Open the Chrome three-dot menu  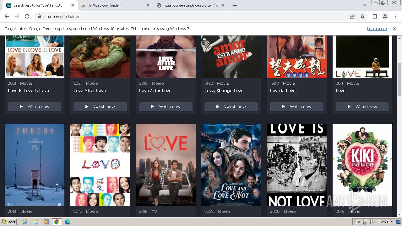point(395,17)
